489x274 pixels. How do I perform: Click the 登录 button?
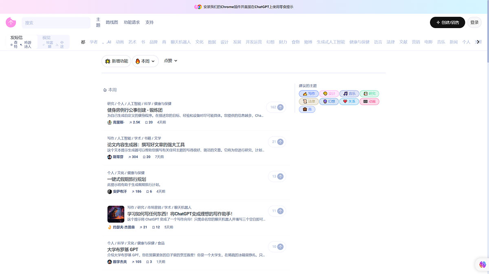click(x=474, y=22)
